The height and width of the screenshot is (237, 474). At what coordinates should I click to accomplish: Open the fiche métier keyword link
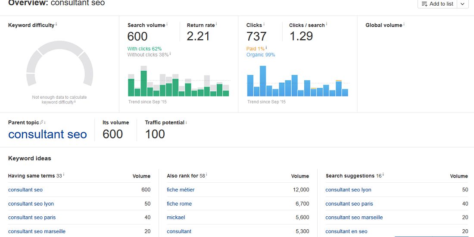(181, 190)
